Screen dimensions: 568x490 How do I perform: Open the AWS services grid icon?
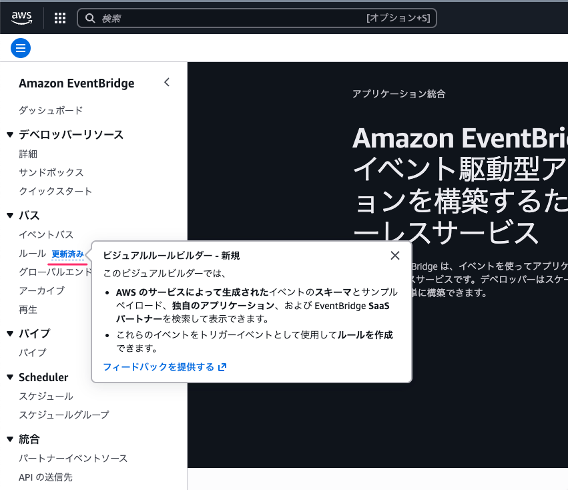[59, 17]
